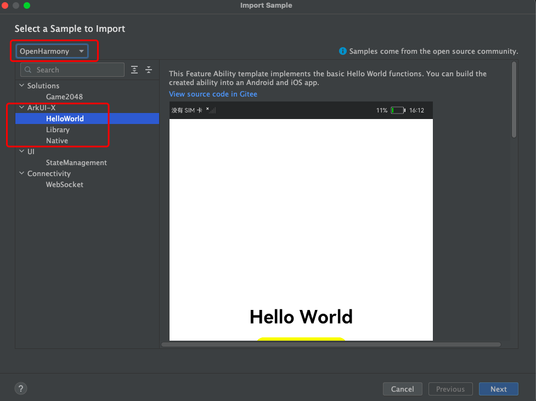Focus the Search input field
This screenshot has height=401, width=536.
[x=72, y=70]
